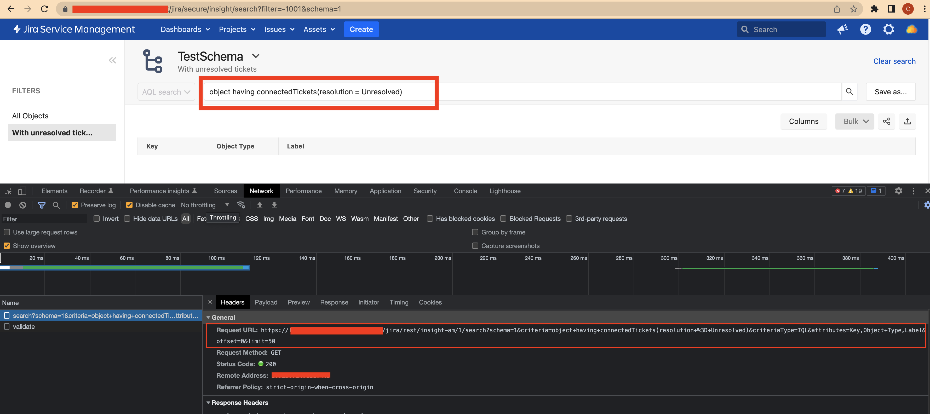930x414 pixels.
Task: Change the No throttling dropdown
Action: pyautogui.click(x=205, y=205)
